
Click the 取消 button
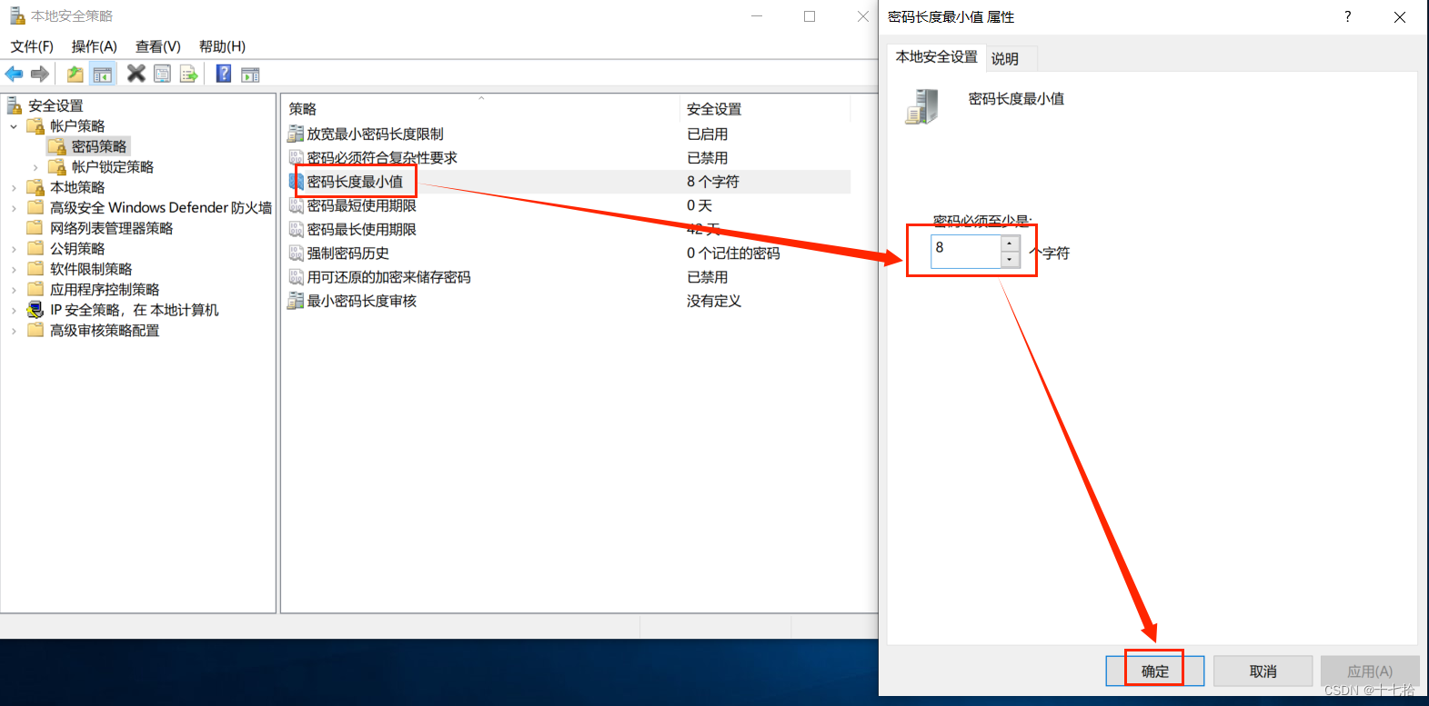click(x=1263, y=671)
